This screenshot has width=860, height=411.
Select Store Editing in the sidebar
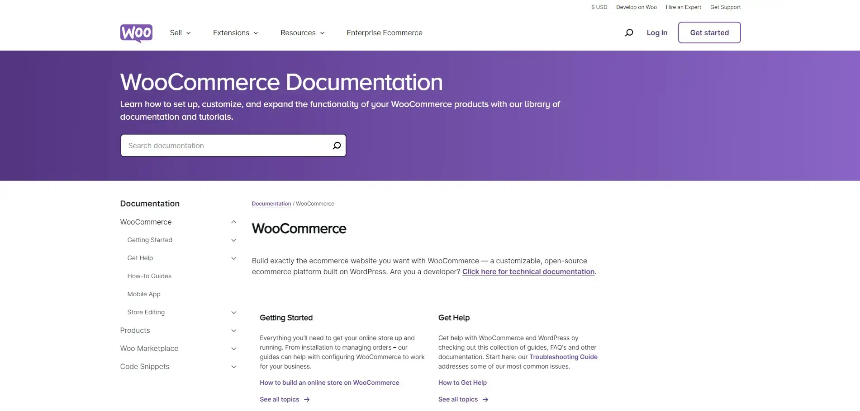pyautogui.click(x=146, y=312)
